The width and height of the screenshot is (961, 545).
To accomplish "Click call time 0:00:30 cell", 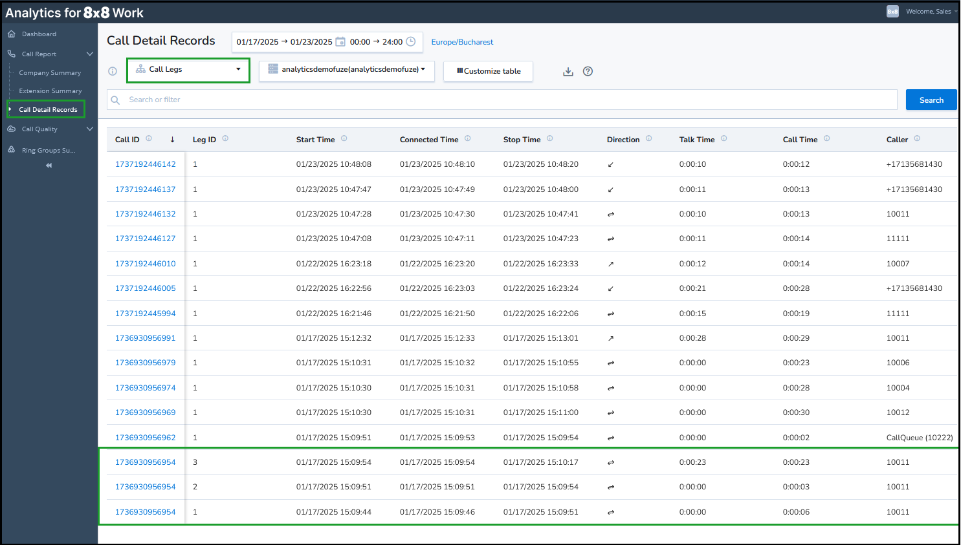I will (x=796, y=412).
